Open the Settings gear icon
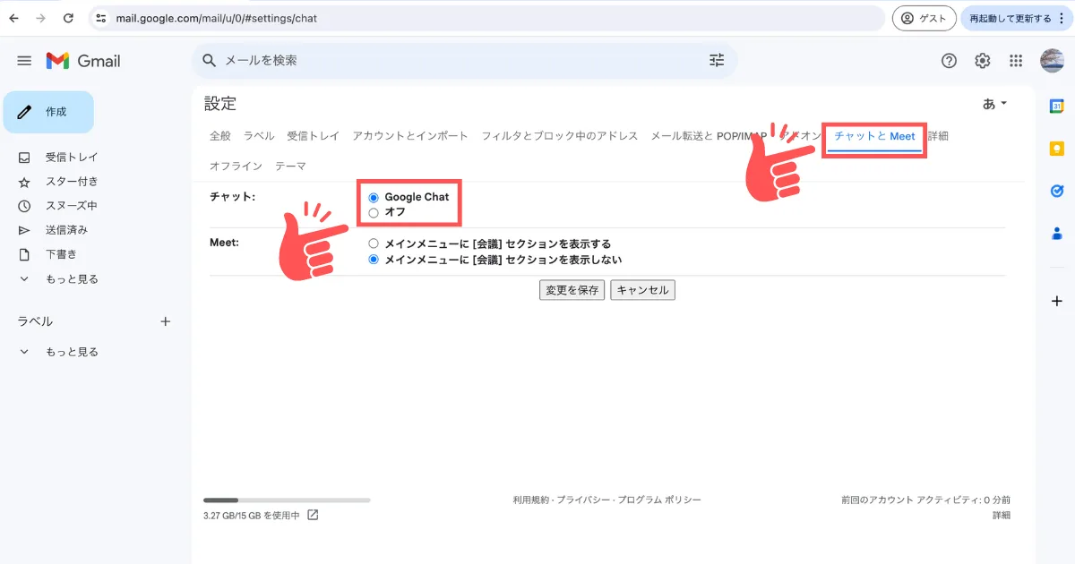Screen dimensions: 1075x564 click(983, 61)
